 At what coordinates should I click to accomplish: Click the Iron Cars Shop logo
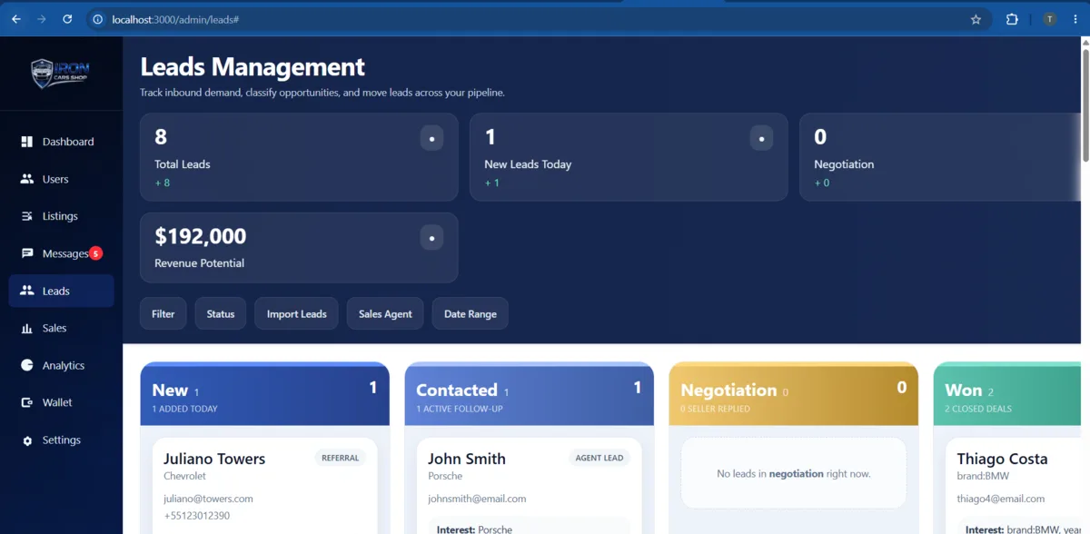(61, 73)
